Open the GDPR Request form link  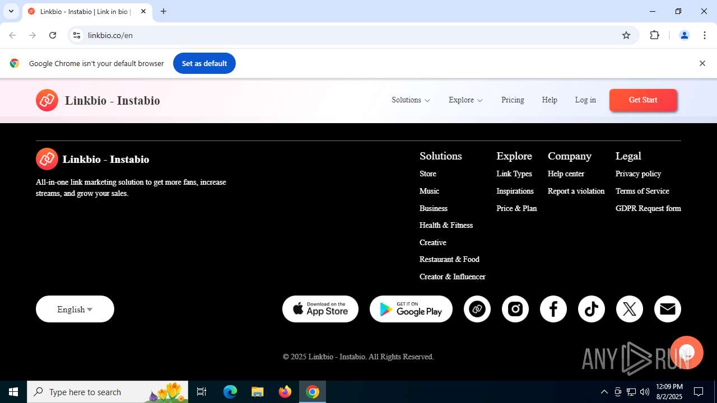click(648, 208)
